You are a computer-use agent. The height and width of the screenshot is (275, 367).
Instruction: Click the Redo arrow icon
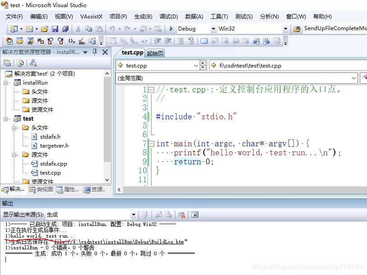[128, 29]
